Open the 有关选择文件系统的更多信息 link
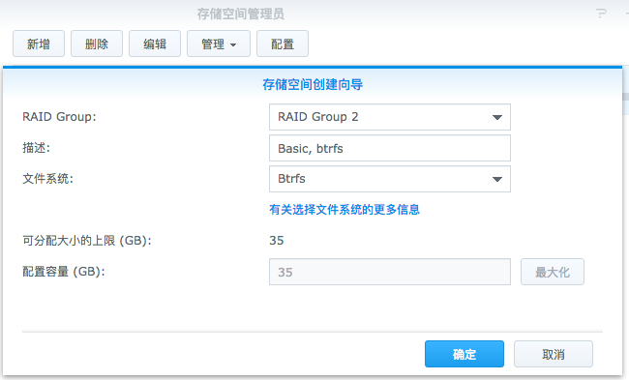This screenshot has height=380, width=629. pos(344,209)
